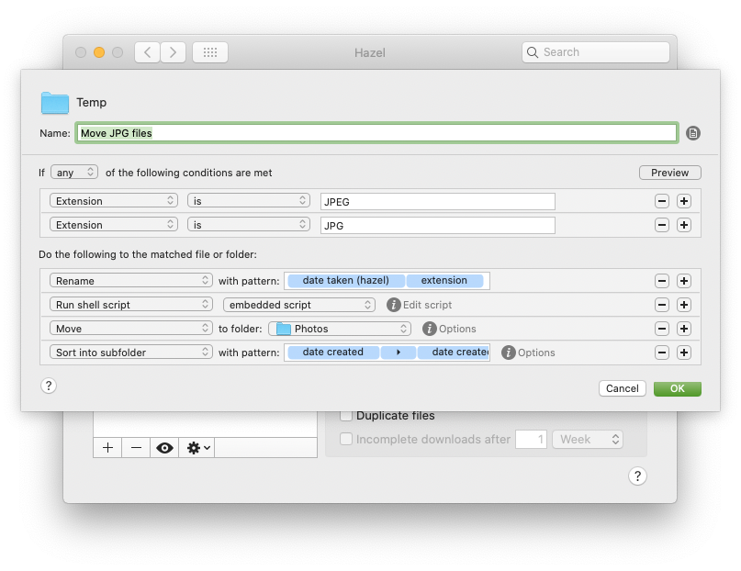Open the 'is' operator dropdown in JPEG row
The width and height of the screenshot is (741, 571).
(x=249, y=201)
